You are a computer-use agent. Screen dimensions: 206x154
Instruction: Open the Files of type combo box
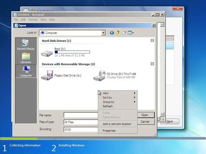click(x=81, y=122)
